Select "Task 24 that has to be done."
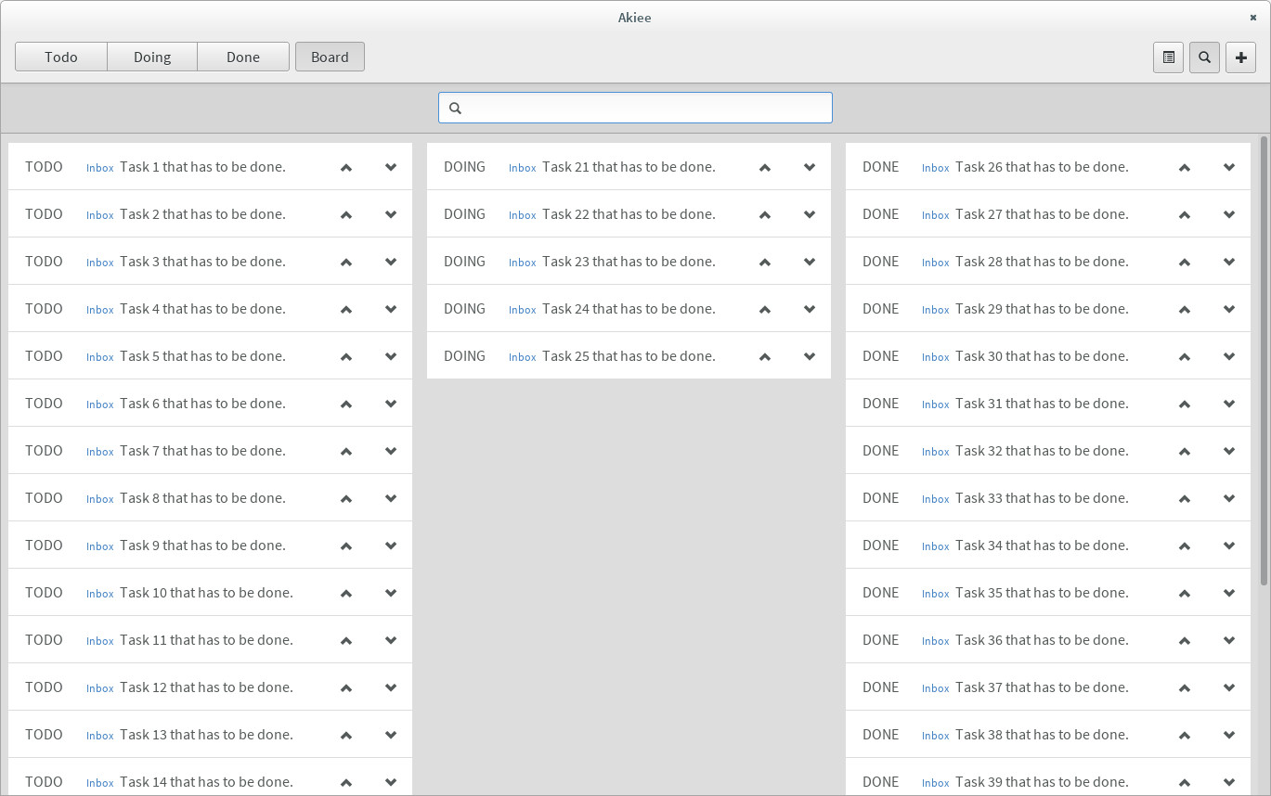The width and height of the screenshot is (1271, 796). coord(629,309)
